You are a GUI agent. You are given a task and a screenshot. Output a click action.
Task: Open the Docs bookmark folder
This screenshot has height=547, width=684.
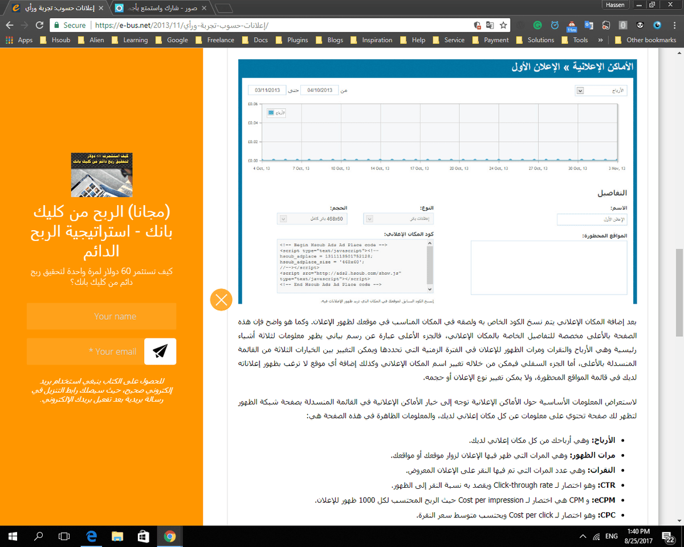[x=254, y=40]
